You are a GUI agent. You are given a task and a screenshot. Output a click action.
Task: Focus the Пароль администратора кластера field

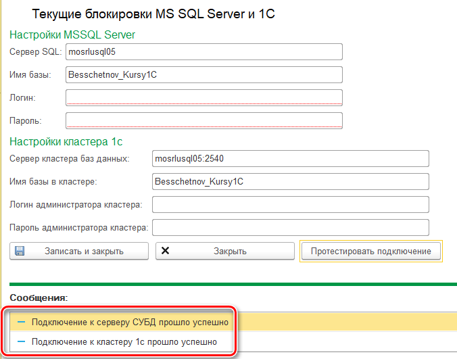291,228
